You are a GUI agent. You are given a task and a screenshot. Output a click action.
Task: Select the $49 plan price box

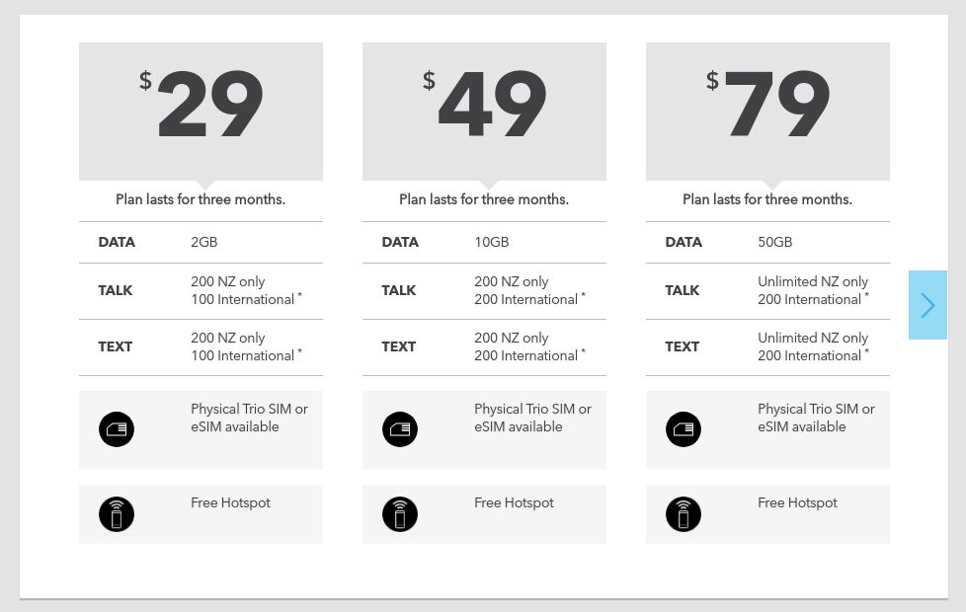click(x=484, y=112)
